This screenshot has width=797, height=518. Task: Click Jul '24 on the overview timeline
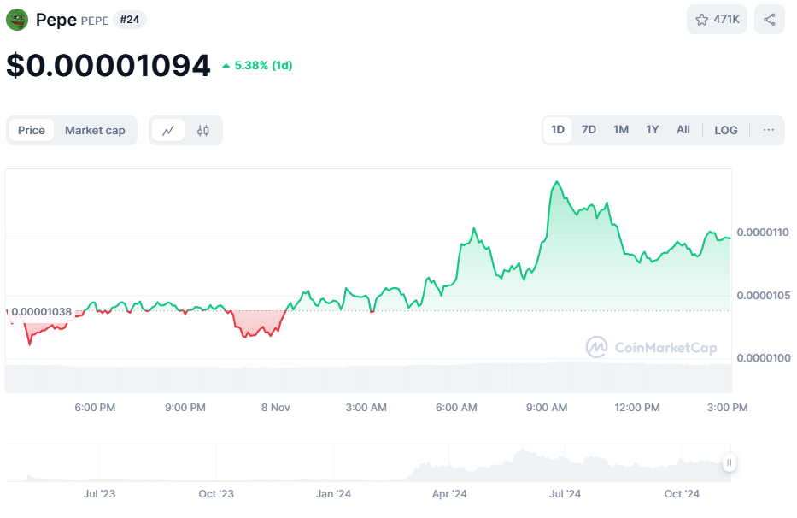(x=565, y=493)
